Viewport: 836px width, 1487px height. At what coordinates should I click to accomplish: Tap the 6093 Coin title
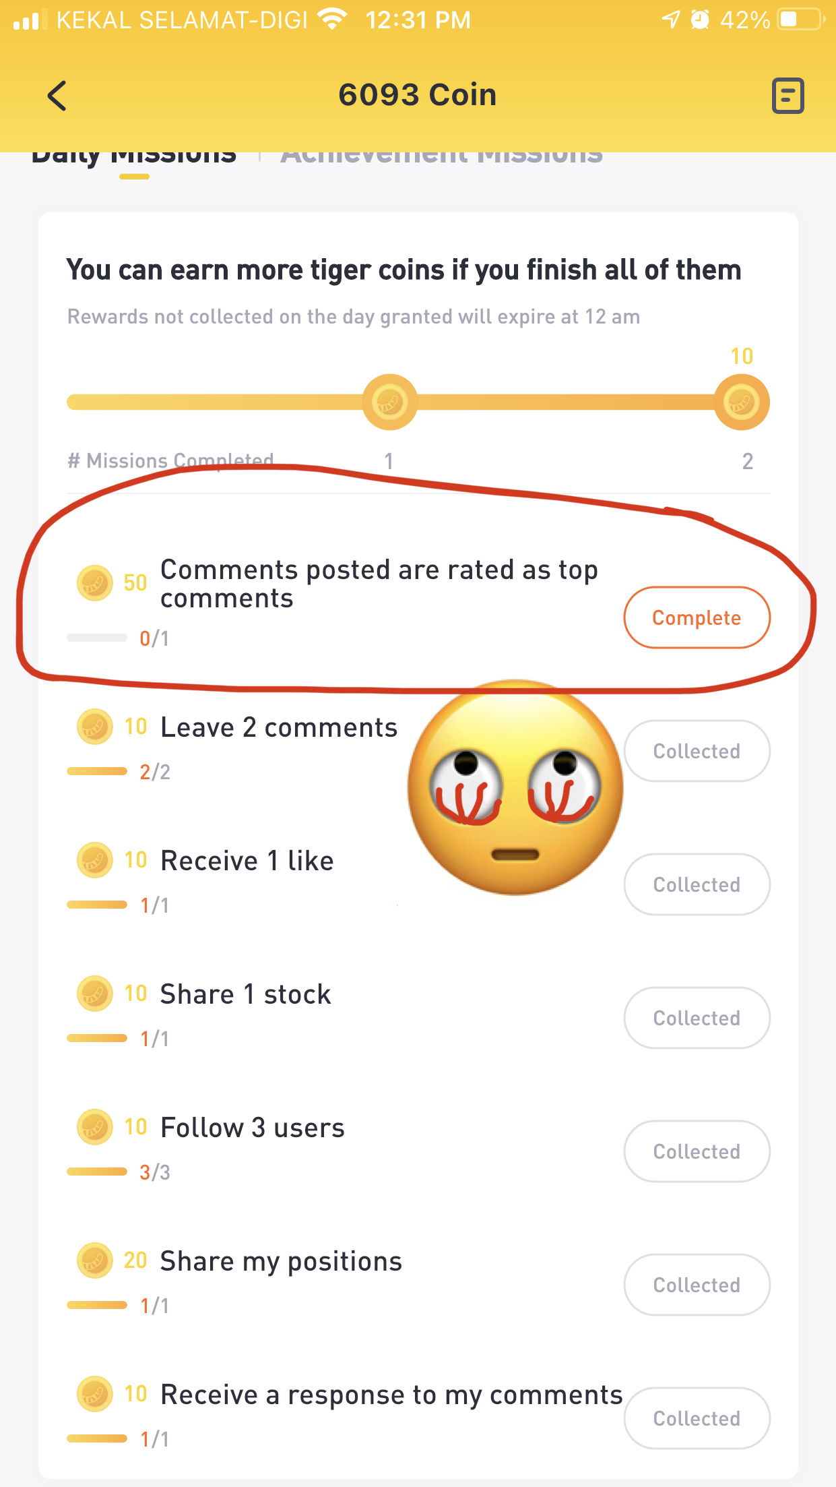tap(418, 95)
